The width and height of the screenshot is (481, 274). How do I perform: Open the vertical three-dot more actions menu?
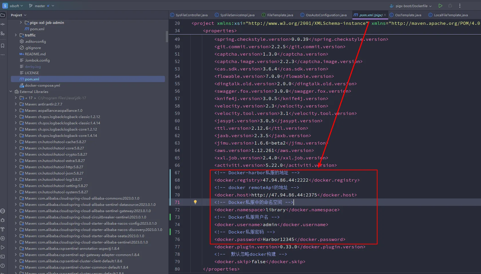point(460,6)
